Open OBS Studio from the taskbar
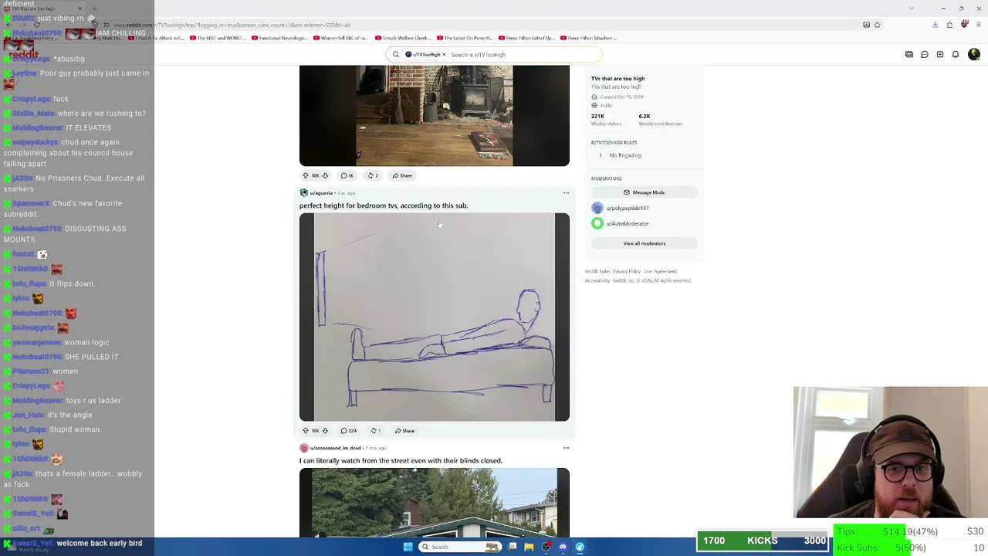 click(546, 547)
